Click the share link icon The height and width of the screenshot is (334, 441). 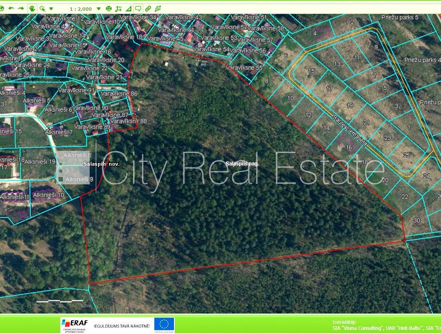coord(158,8)
